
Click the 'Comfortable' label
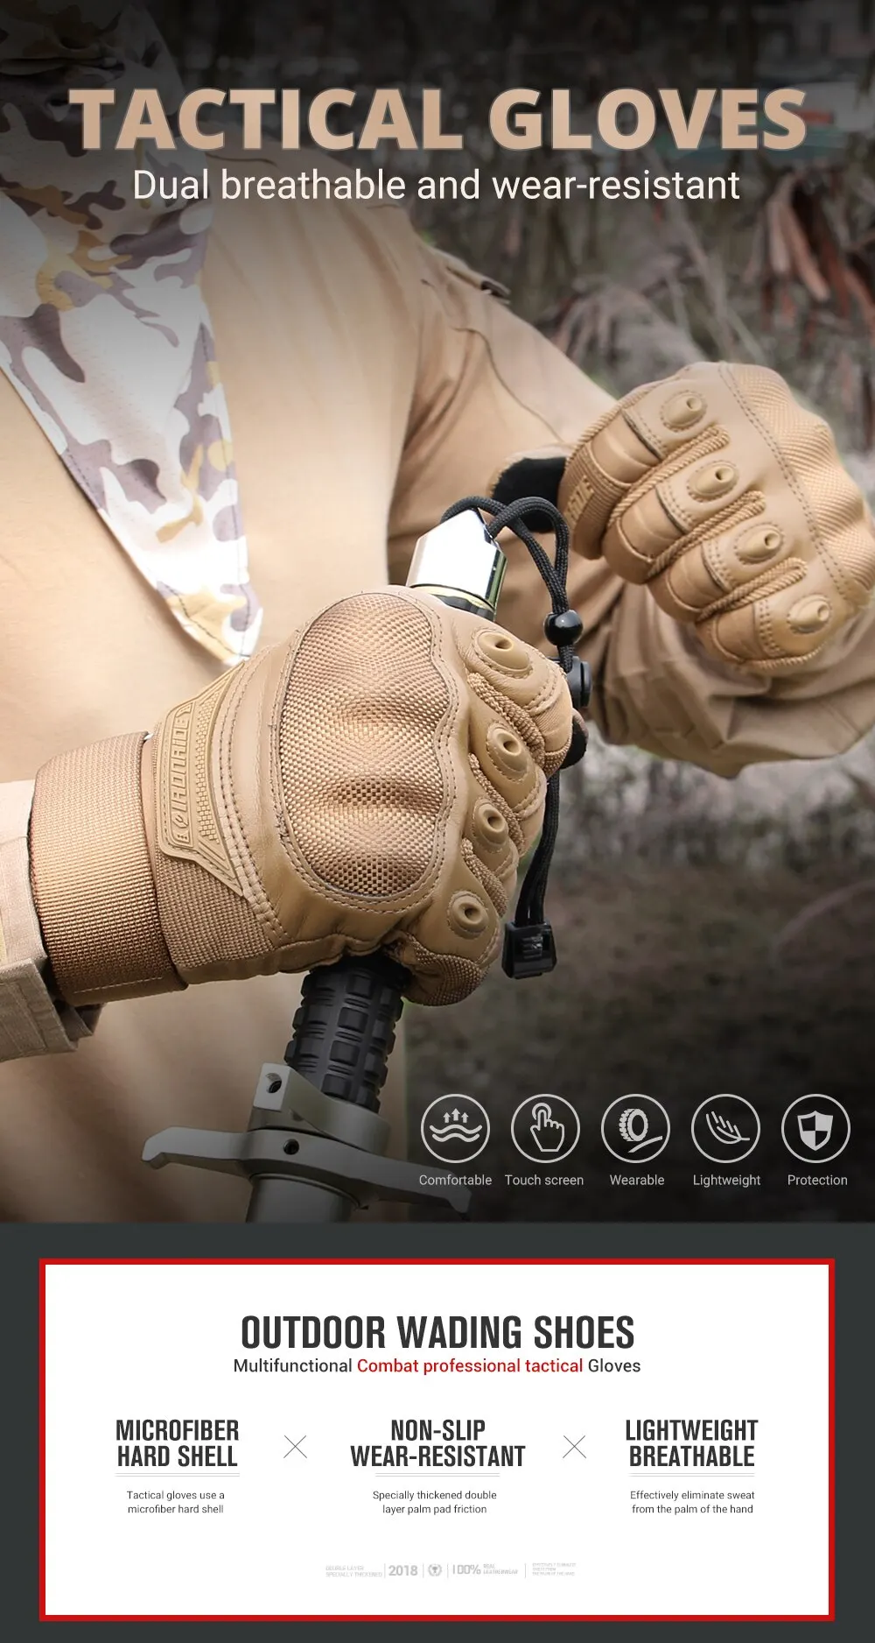tap(455, 1180)
